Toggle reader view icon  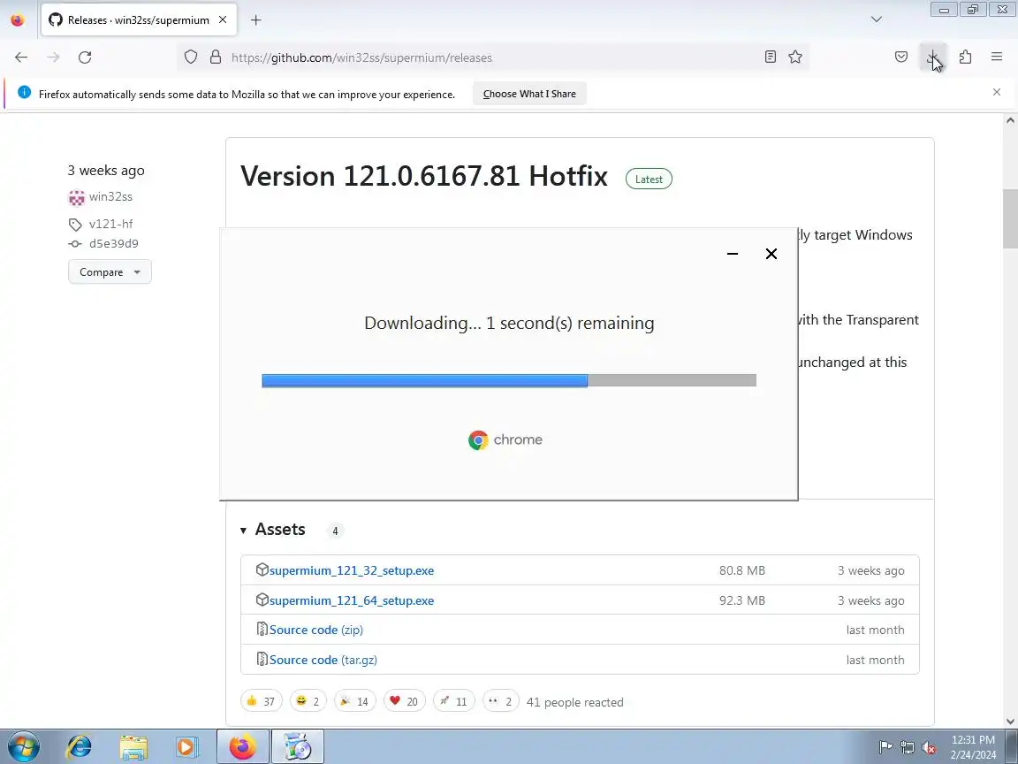(x=770, y=57)
